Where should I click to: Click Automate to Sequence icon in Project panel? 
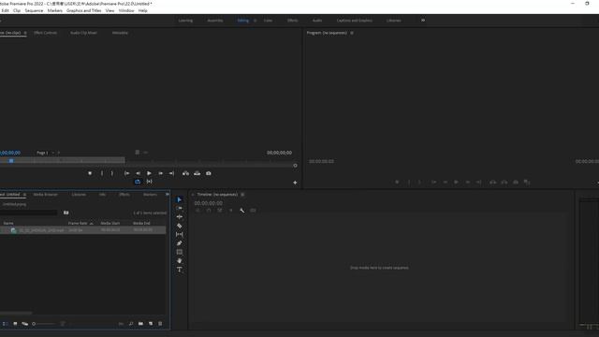(121, 324)
